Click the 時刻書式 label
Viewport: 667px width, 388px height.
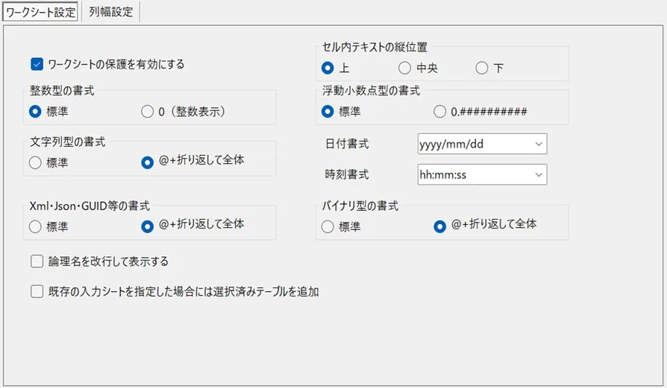pyautogui.click(x=347, y=174)
